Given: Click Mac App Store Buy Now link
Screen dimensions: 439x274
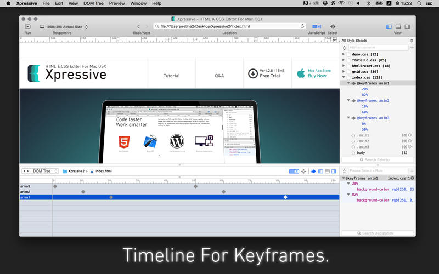Looking at the screenshot, I should click(x=314, y=73).
